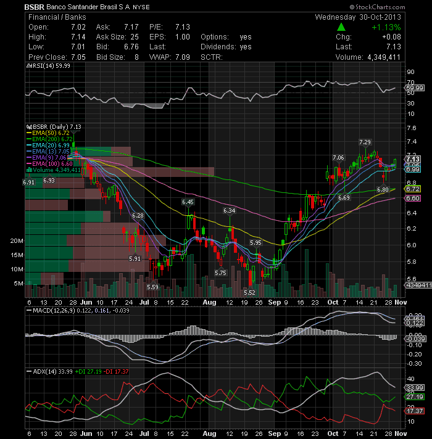432x439 pixels.
Task: Click the EMA(20) 6.99 legend entry
Action: [48, 146]
